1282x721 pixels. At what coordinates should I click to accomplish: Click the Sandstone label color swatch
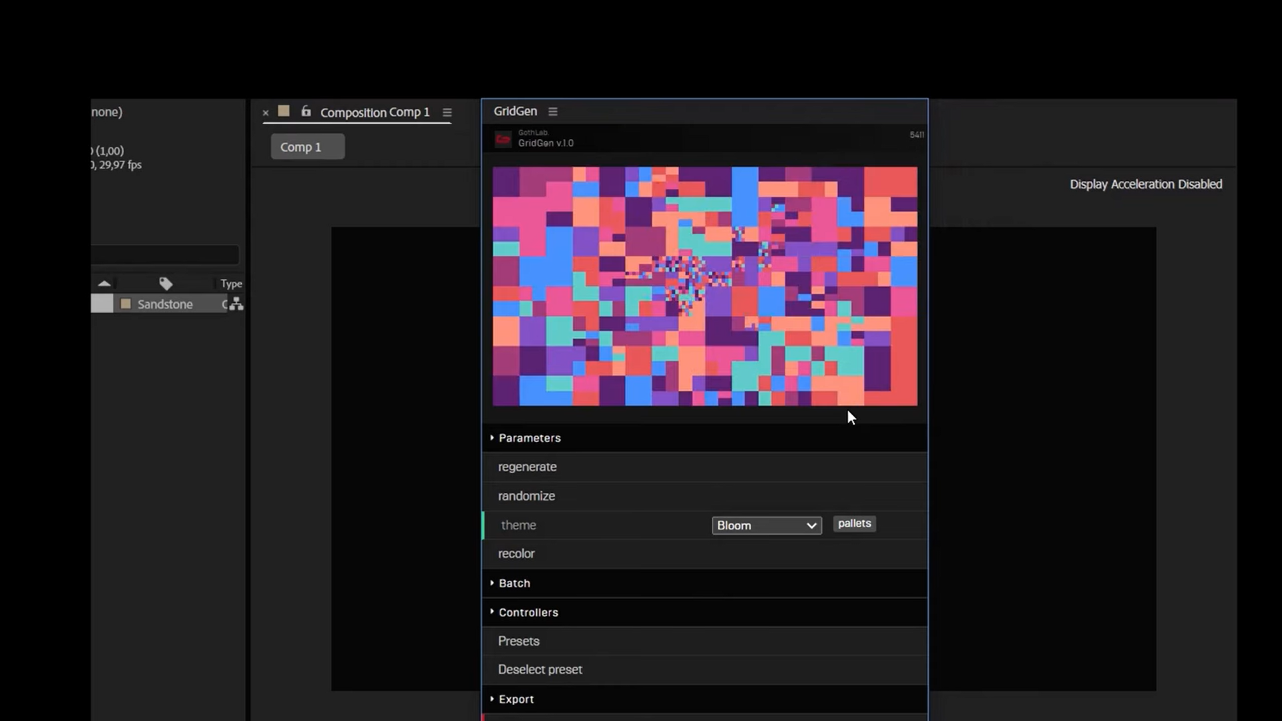(126, 304)
